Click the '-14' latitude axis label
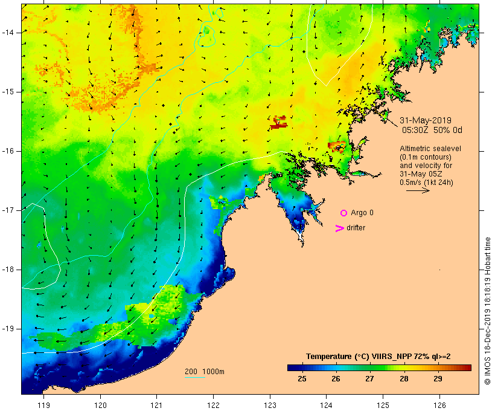Image resolution: width=495 pixels, height=411 pixels. (x=8, y=33)
